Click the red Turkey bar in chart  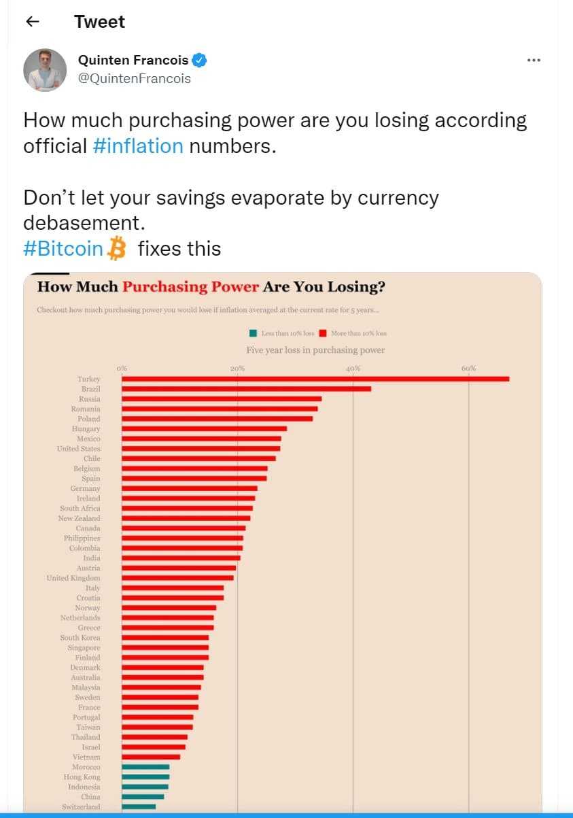315,379
